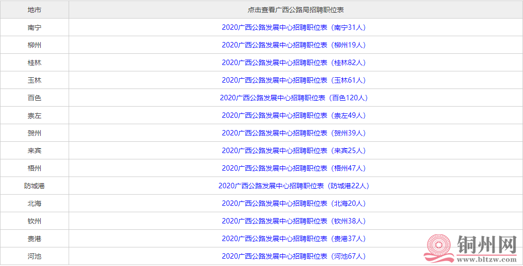The width and height of the screenshot is (523, 266).
Task: Select the 来宾 city cell
Action: tap(34, 151)
